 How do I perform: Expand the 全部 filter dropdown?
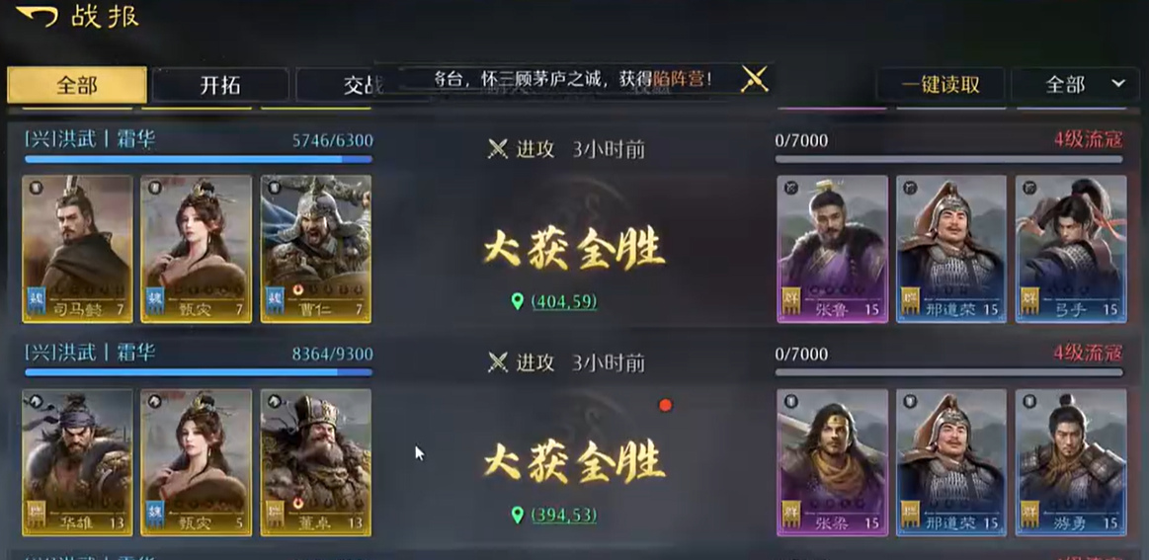pyautogui.click(x=1079, y=84)
